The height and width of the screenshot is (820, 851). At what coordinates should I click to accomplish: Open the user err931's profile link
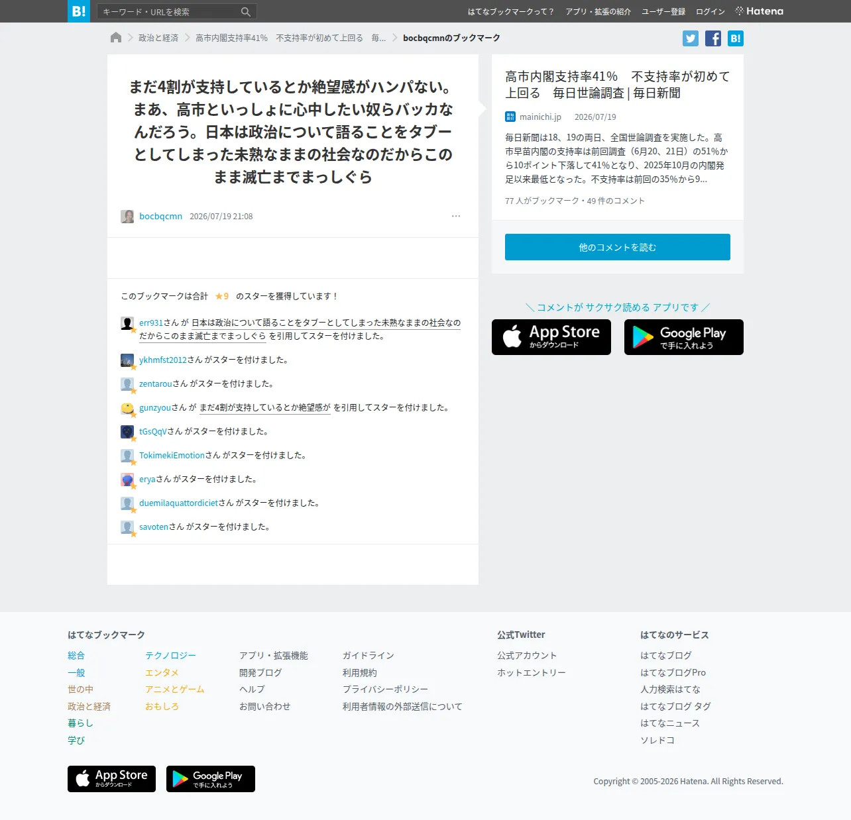[151, 323]
